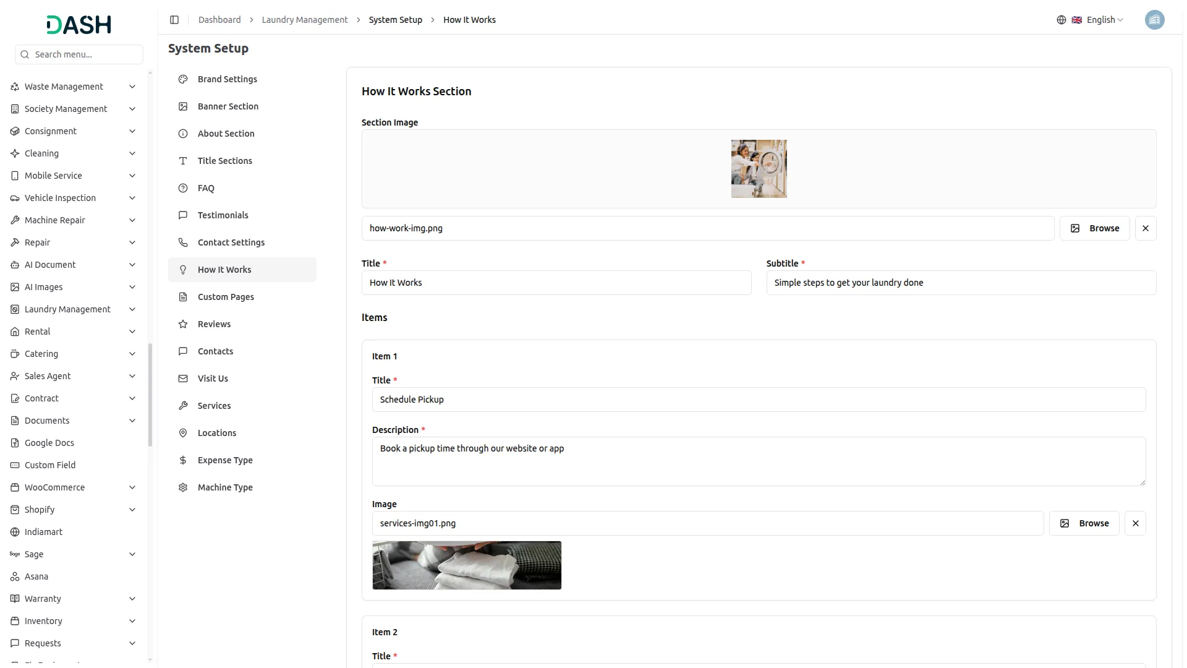Viewport: 1187px width, 668px height.
Task: Click the Testimonials chat bubble icon
Action: (x=183, y=215)
